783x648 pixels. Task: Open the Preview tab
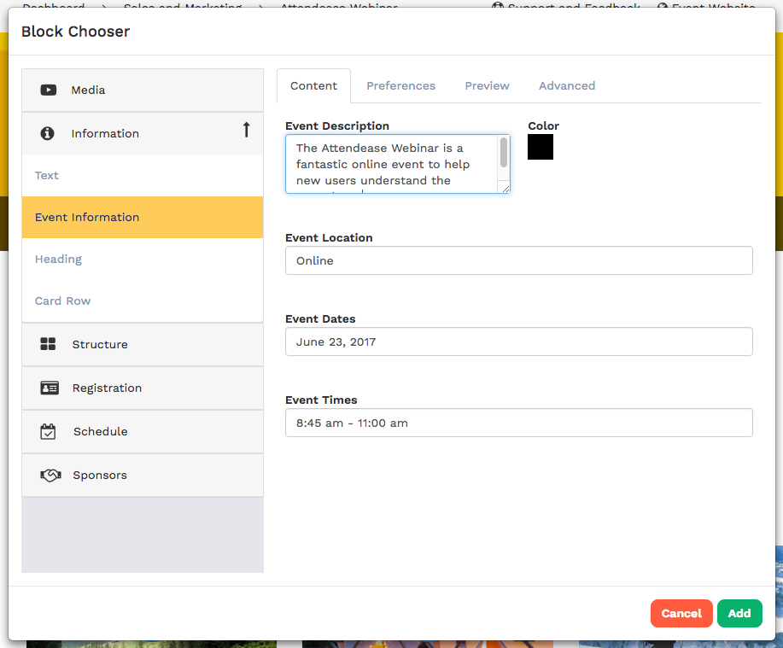click(487, 86)
